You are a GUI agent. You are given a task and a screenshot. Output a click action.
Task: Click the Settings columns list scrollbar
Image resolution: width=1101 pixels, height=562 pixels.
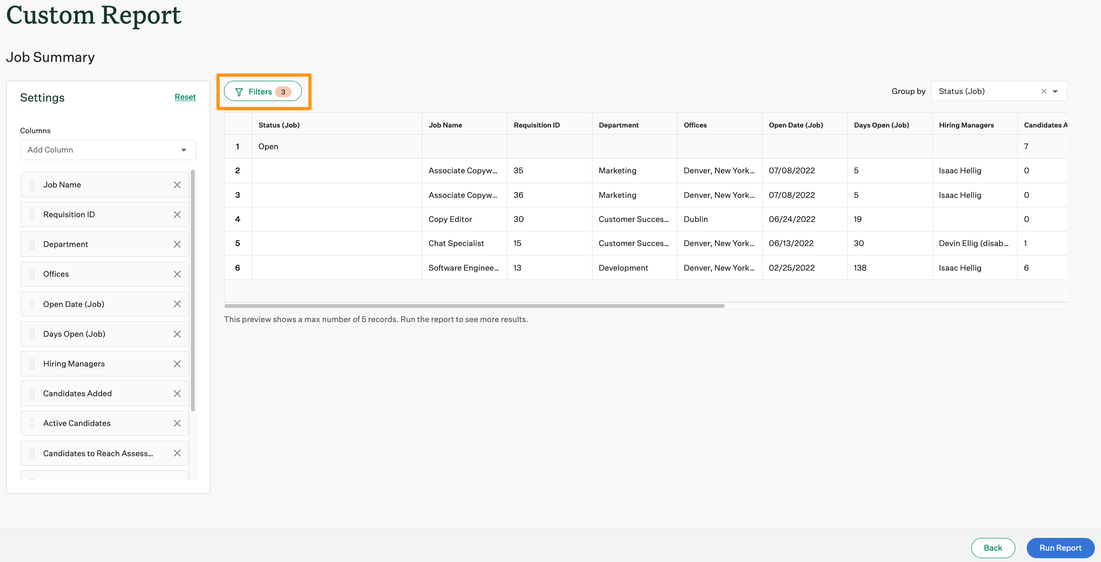pos(193,290)
